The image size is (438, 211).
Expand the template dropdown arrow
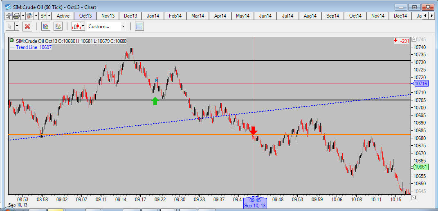[x=36, y=16]
